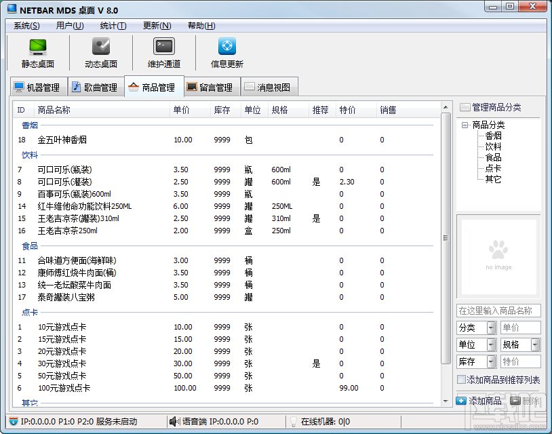Select the 泰奇罐装八宝粥 row
Viewport: 552px width, 434px height.
[226, 297]
